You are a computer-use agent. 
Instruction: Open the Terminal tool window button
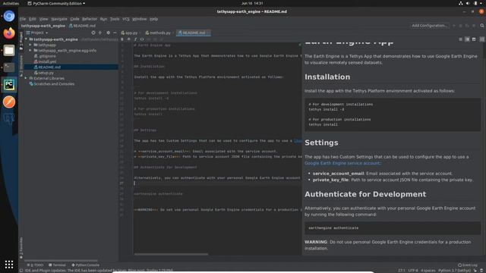(57, 265)
